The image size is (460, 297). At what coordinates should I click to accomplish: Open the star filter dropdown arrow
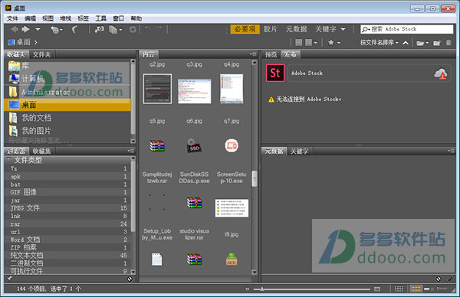339,43
